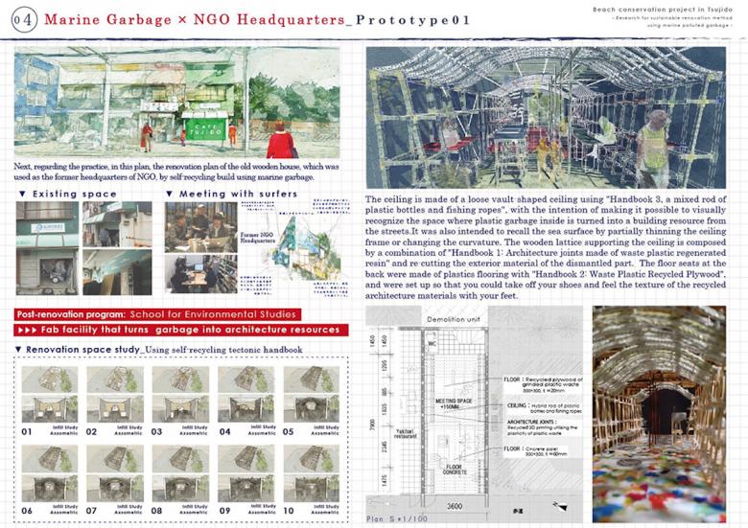Click the triangle marker beside Existing space

coord(23,195)
